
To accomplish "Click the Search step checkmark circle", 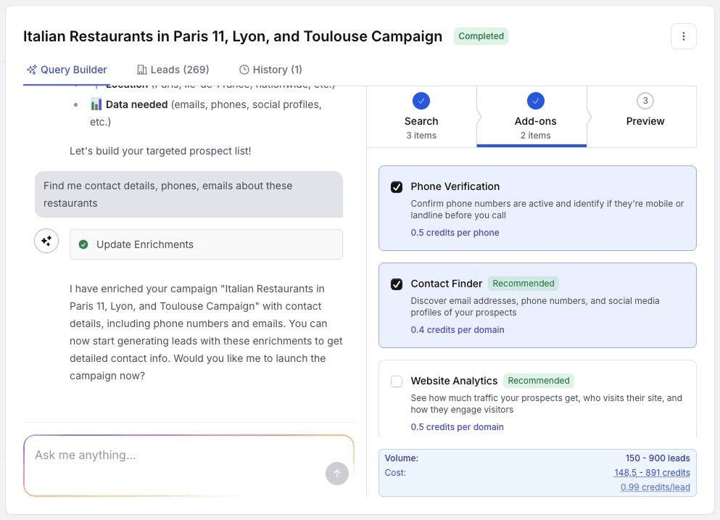I will click(x=421, y=101).
